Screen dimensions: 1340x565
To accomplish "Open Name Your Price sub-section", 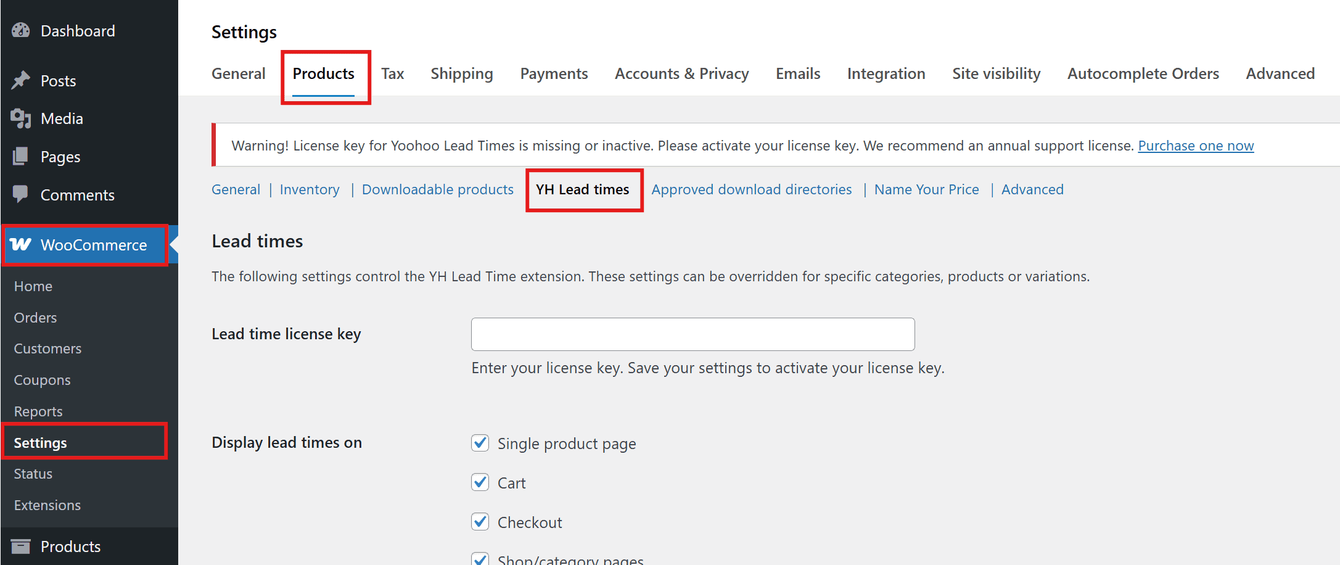I will [x=927, y=189].
